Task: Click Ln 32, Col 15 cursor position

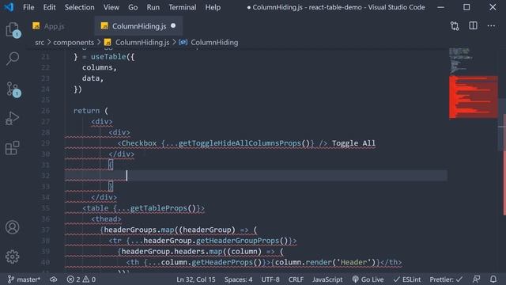Action: pyautogui.click(x=196, y=279)
